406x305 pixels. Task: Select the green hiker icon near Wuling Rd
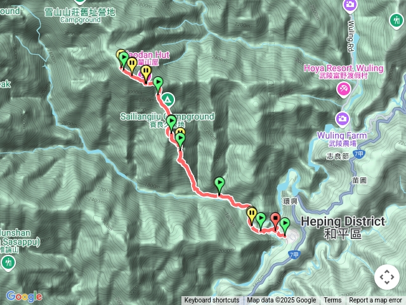point(396,21)
